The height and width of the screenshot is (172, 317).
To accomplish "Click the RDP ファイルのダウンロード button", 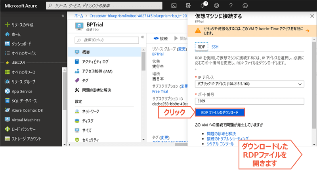I will point(220,112).
